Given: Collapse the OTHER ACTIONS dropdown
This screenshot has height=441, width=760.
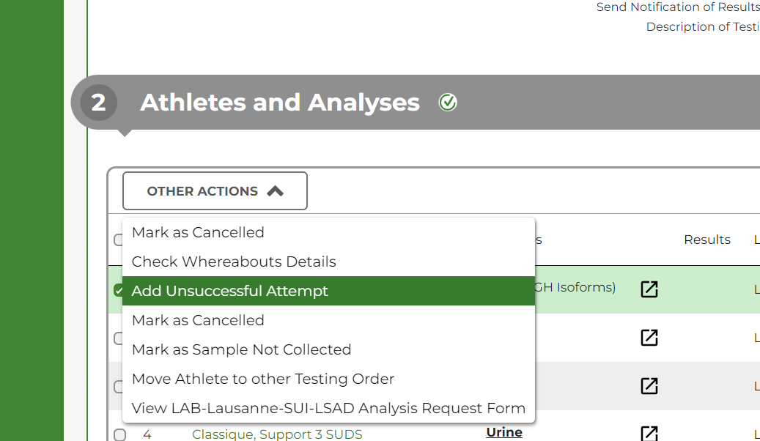Looking at the screenshot, I should coord(215,191).
